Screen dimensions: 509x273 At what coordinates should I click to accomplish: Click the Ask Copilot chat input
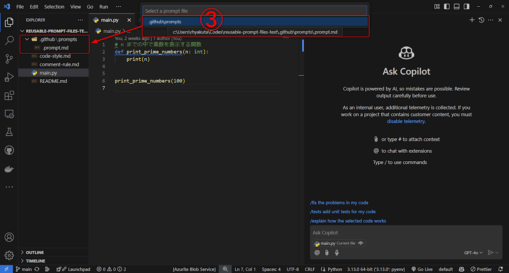[406, 233]
